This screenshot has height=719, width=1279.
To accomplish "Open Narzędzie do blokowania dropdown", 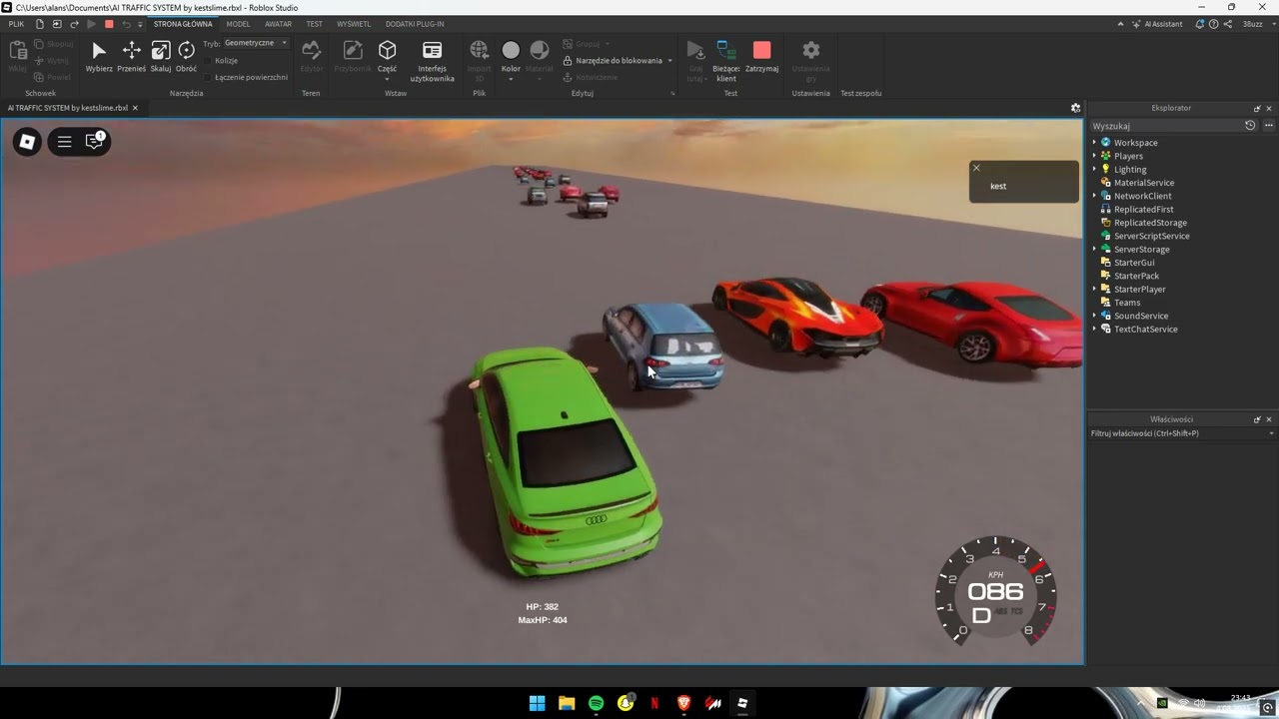I will point(669,61).
